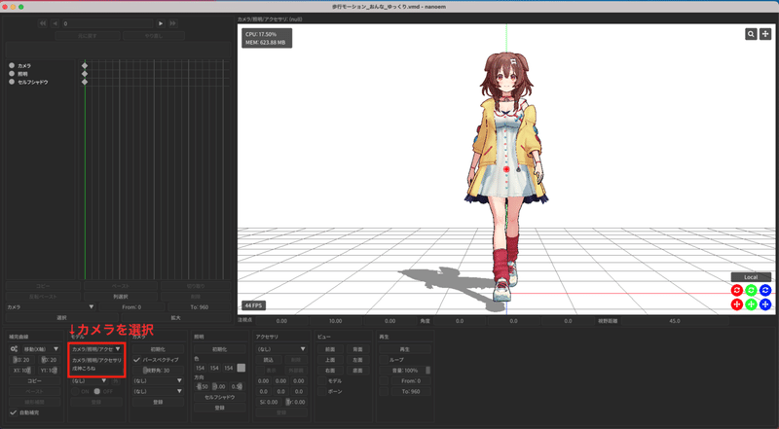Click the blue move gizmo button

(x=765, y=304)
